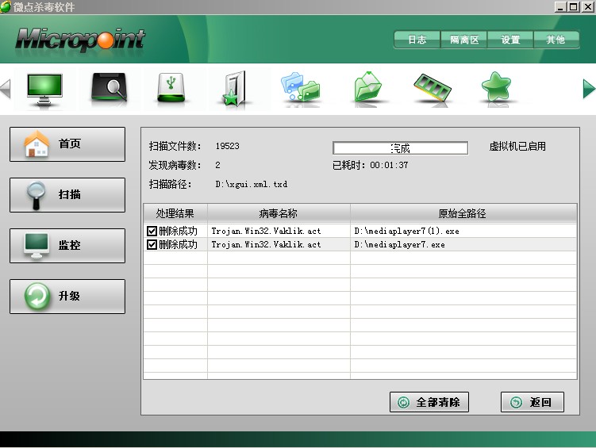Click elapsed time 00:01:37
Screen dimensions: 596x448
tap(389, 165)
